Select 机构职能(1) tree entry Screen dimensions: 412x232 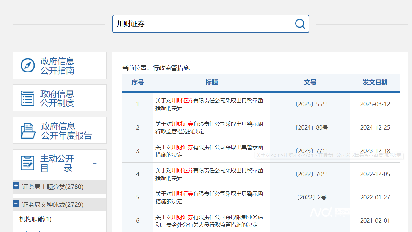pos(35,219)
